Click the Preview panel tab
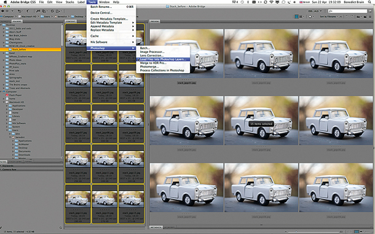 pyautogui.click(x=155, y=21)
